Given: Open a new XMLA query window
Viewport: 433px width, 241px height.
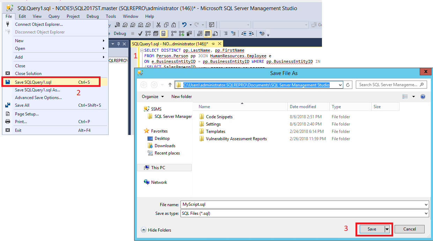Looking at the screenshot, I should pyautogui.click(x=141, y=24).
